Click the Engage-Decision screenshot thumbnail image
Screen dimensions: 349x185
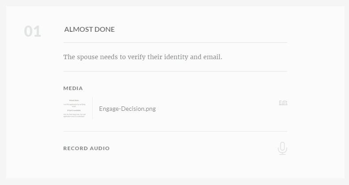(77, 108)
